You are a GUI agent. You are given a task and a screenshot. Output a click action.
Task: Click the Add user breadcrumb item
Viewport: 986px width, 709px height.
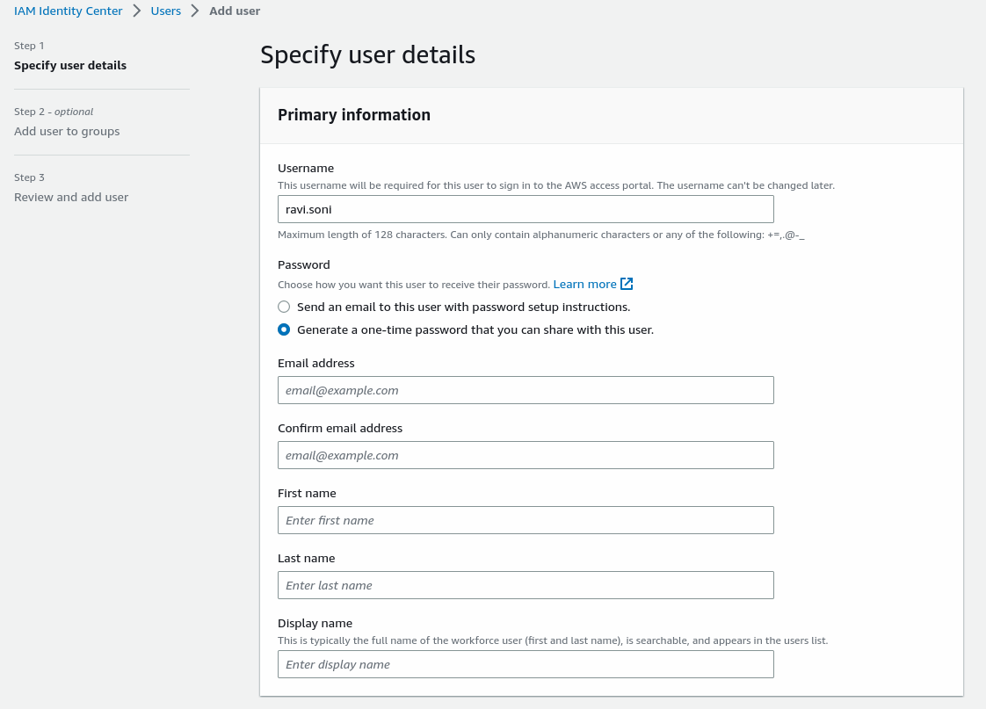(235, 11)
